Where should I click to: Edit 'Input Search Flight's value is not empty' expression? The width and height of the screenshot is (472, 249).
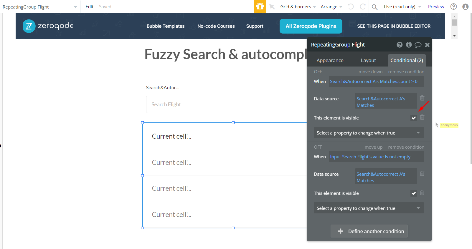tap(376, 157)
